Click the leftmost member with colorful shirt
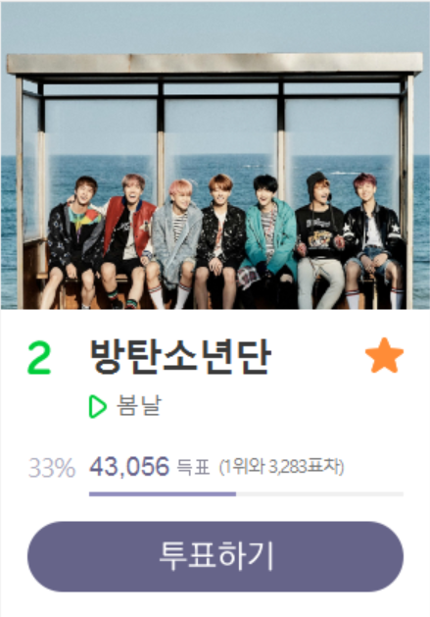 coord(73,242)
